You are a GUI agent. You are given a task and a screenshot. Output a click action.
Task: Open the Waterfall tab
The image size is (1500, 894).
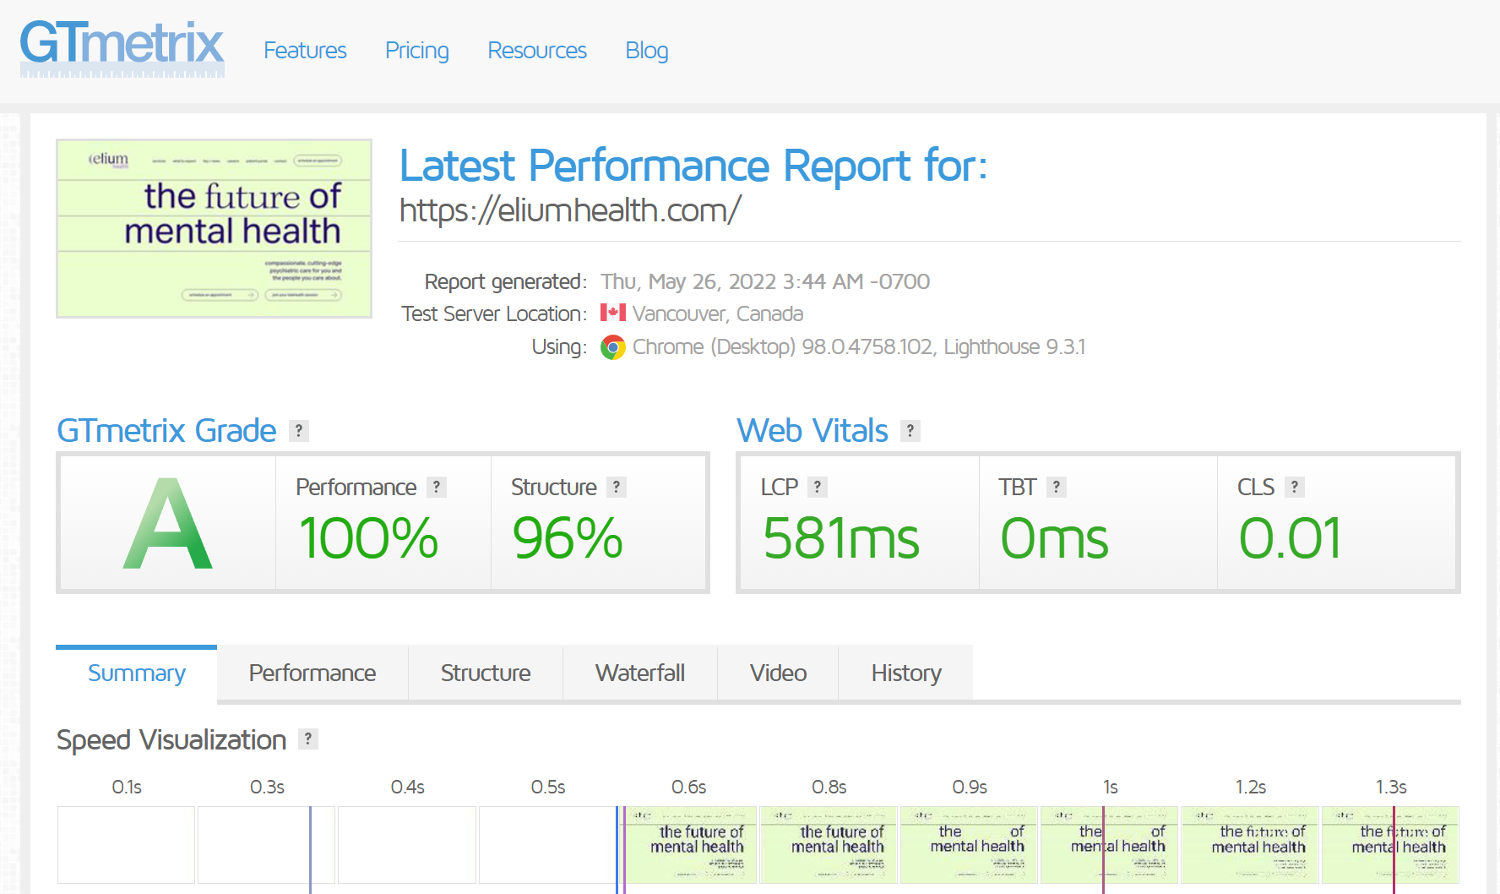click(640, 673)
